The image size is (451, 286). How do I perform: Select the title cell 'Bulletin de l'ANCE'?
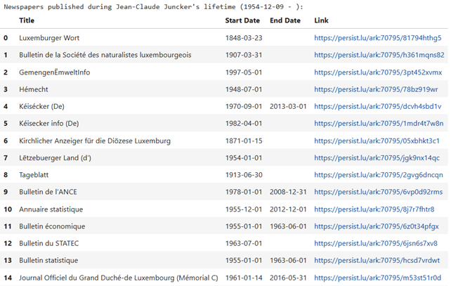point(48,192)
